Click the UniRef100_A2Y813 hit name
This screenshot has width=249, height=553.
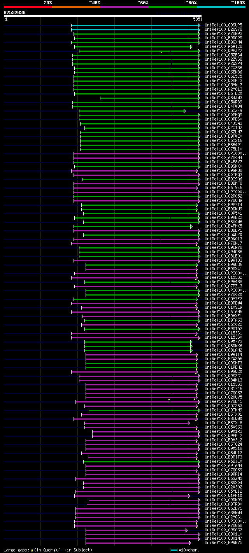point(223,89)
